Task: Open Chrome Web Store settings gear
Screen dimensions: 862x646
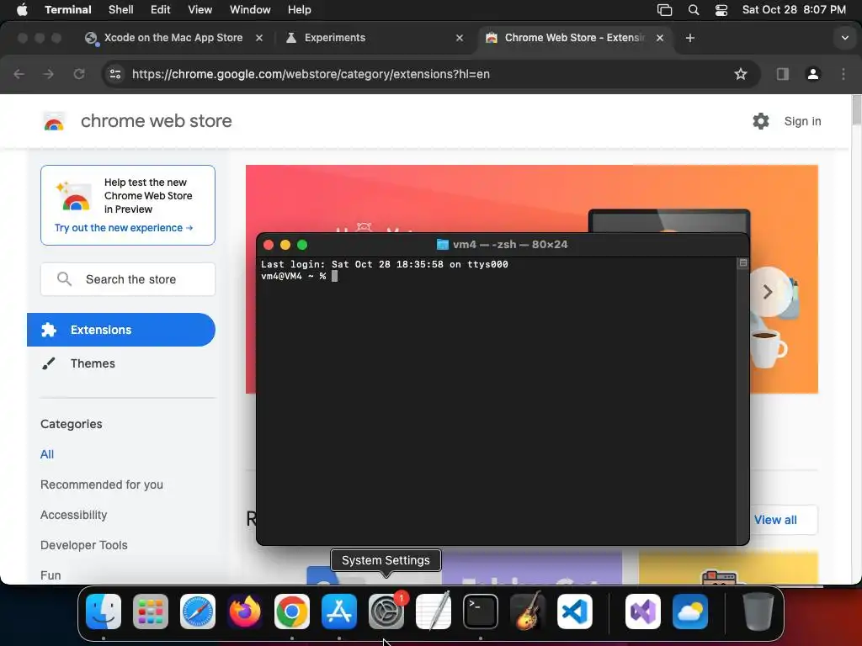Action: (x=761, y=121)
